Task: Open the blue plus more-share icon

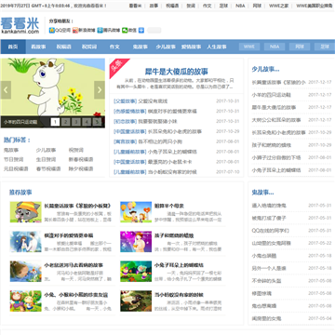Action: coord(141,30)
